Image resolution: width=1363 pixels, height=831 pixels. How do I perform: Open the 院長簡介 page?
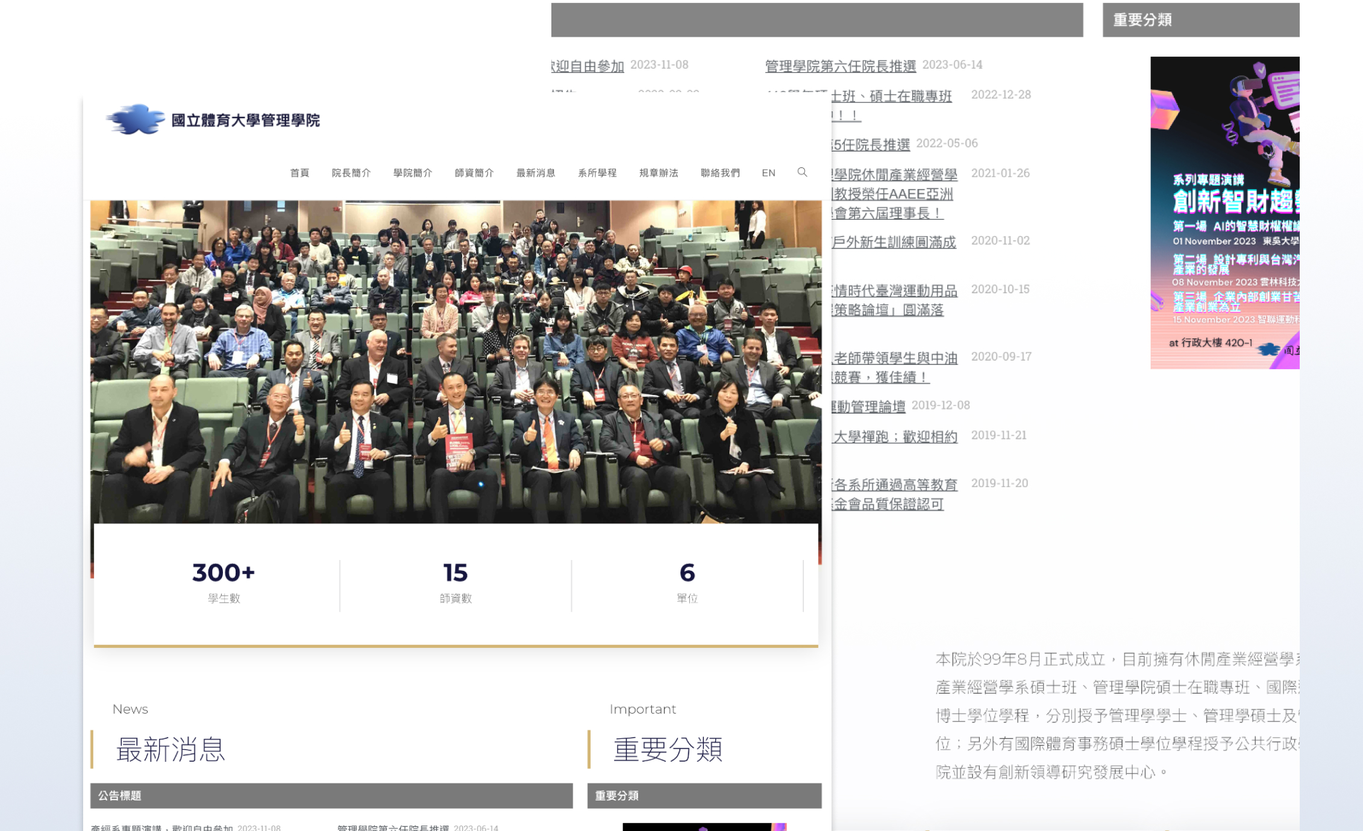click(x=352, y=173)
